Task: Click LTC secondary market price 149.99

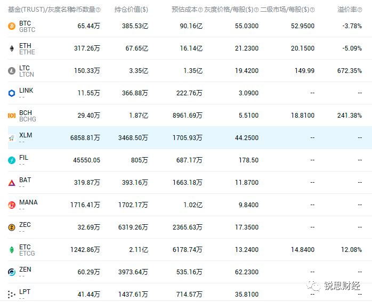Action: (305, 71)
